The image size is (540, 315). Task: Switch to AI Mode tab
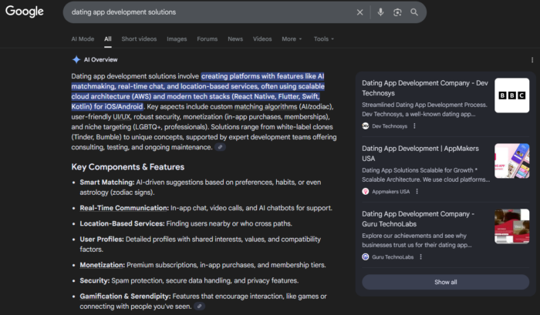(x=83, y=39)
